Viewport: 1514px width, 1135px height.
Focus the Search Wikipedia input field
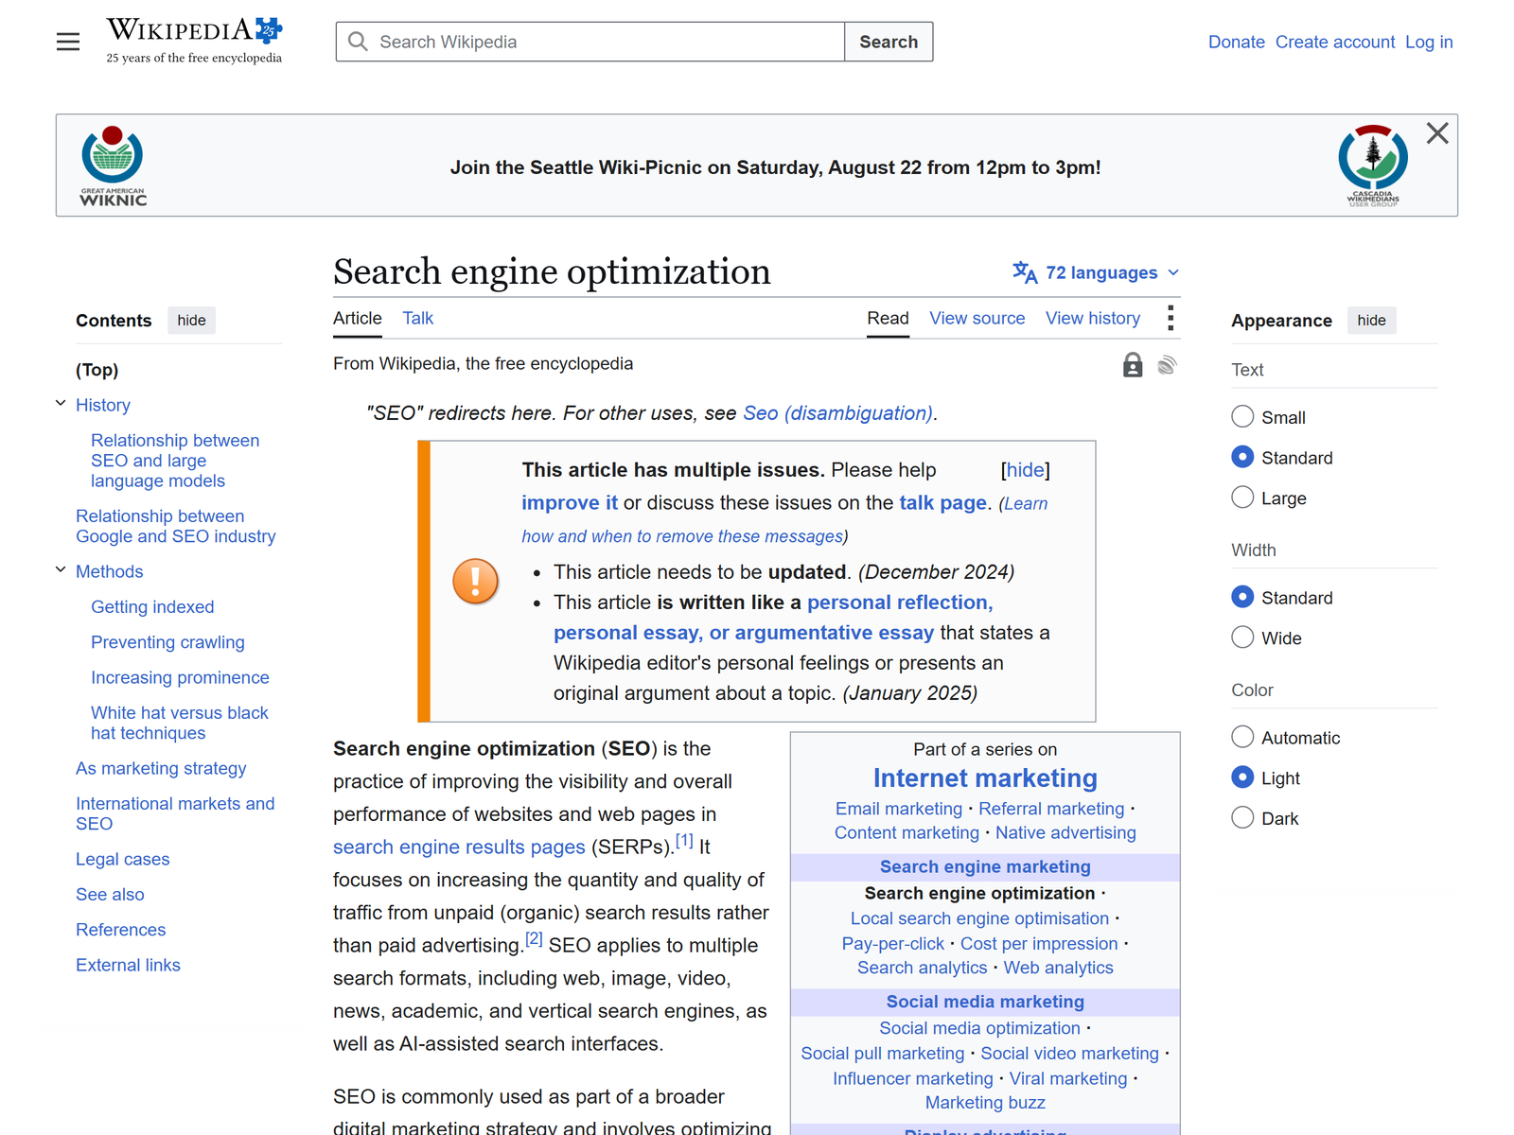(590, 42)
